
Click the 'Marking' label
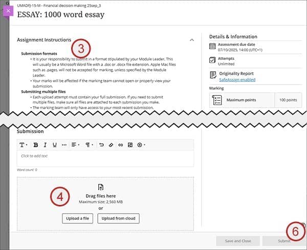click(x=216, y=88)
